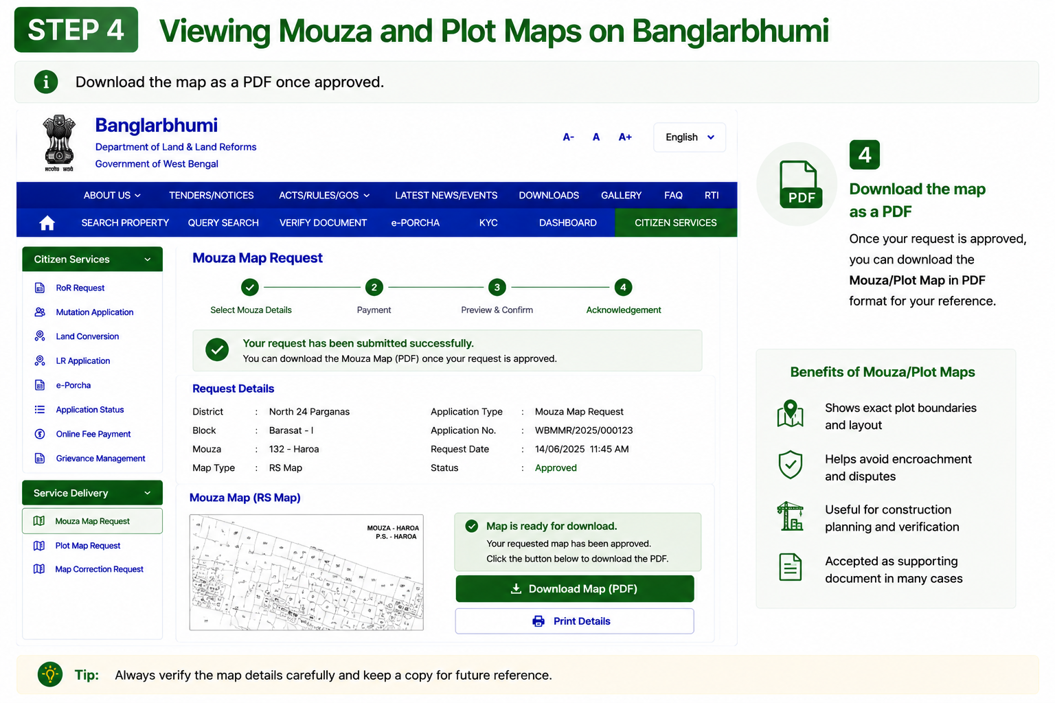Click the Grievance Management icon
Screen dimensions: 1055x703
(x=40, y=458)
